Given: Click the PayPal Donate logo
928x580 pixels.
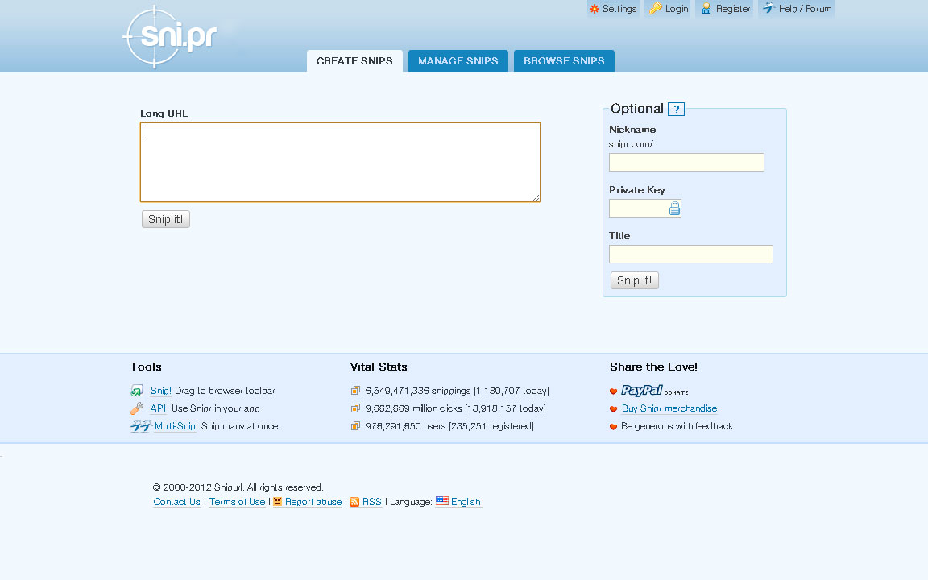Looking at the screenshot, I should click(654, 391).
